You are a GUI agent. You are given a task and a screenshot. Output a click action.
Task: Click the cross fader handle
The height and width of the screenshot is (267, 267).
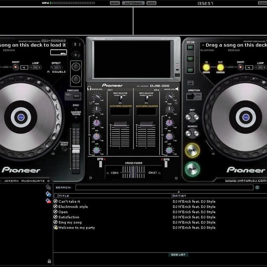(x=134, y=172)
